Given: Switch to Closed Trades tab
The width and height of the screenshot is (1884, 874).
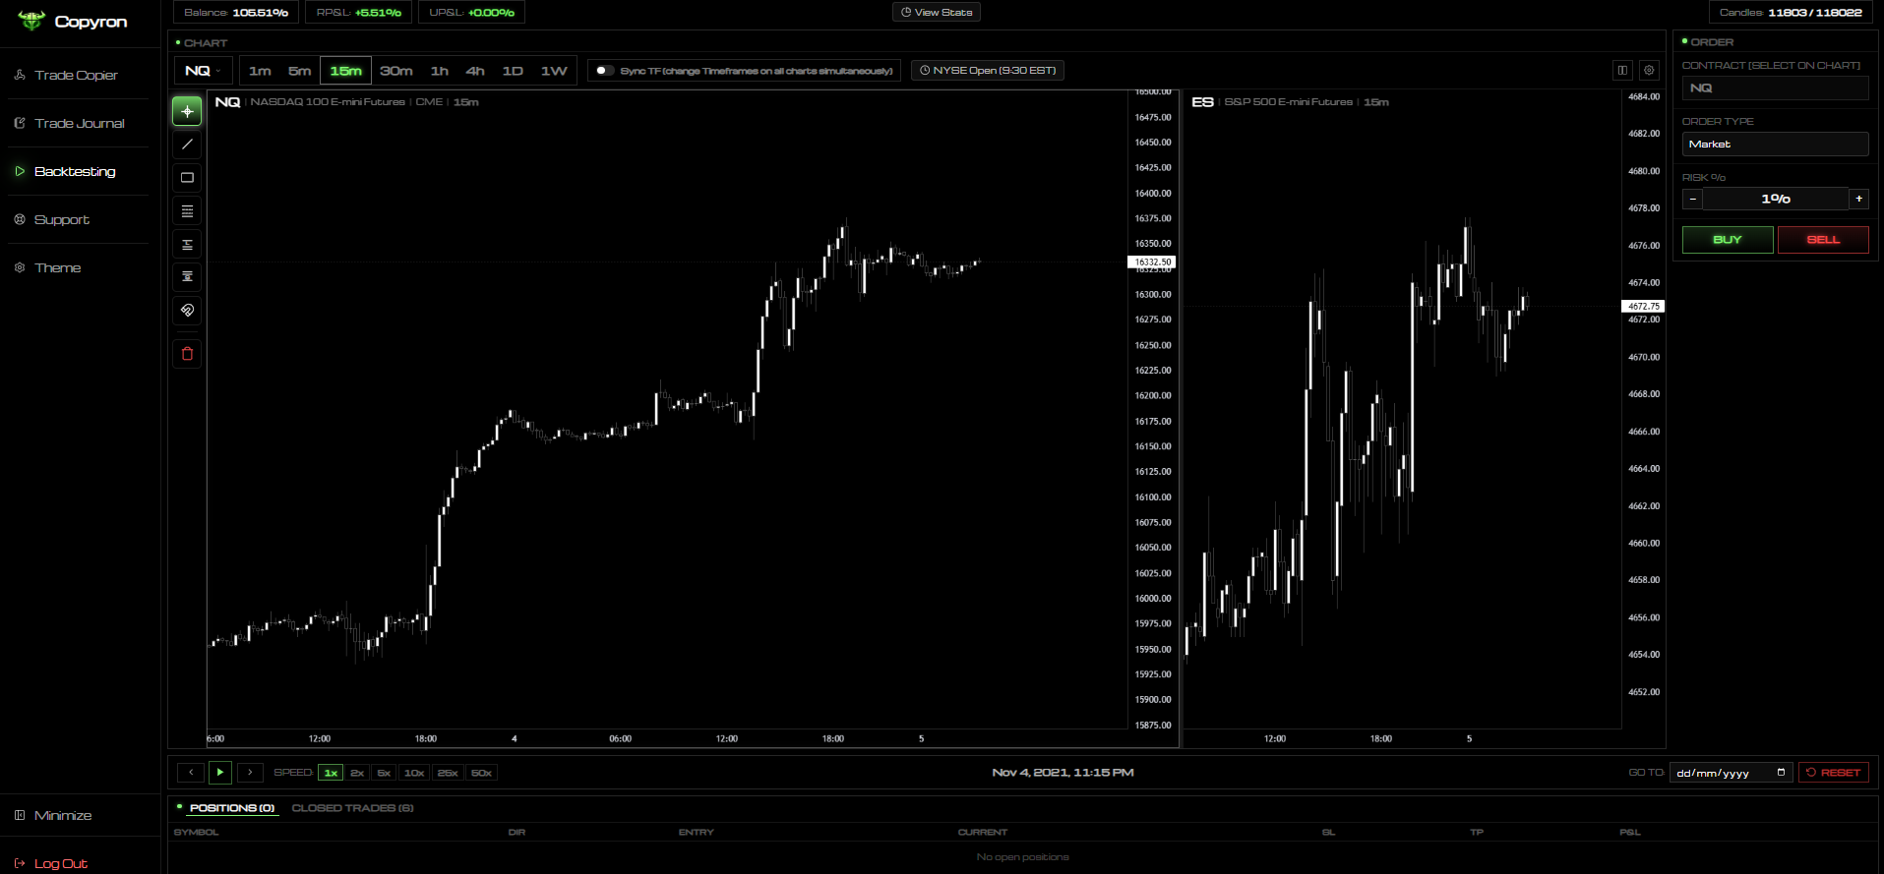Looking at the screenshot, I should tap(352, 808).
